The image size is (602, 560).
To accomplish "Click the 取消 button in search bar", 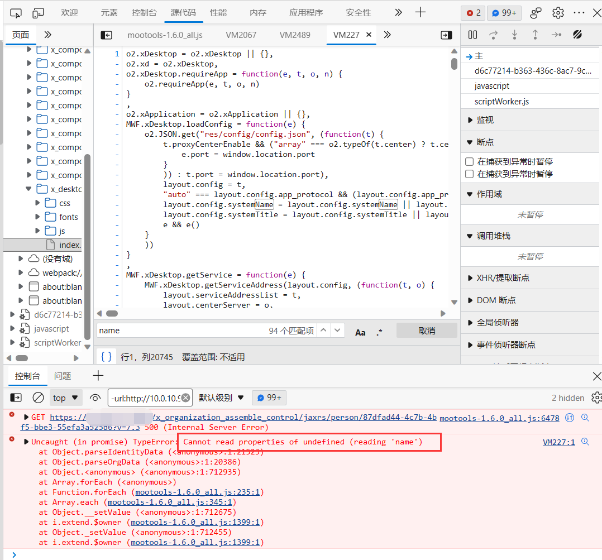I will pos(427,331).
